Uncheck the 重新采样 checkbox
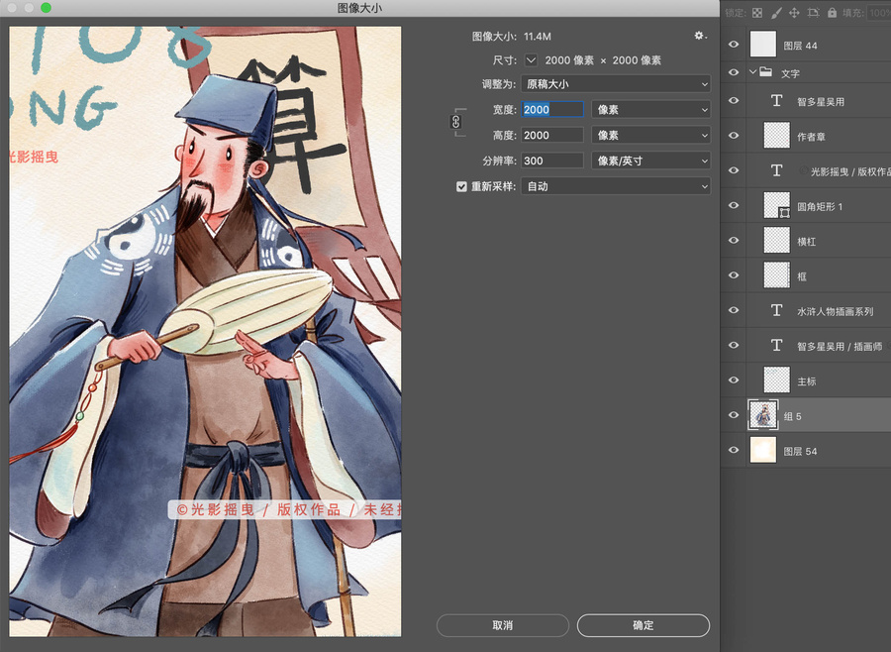The height and width of the screenshot is (652, 891). tap(461, 186)
